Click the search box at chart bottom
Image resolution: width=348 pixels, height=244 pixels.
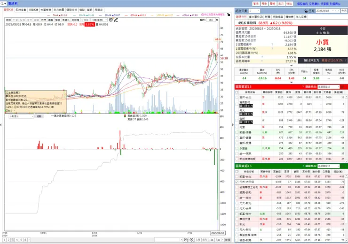[x=167, y=240]
